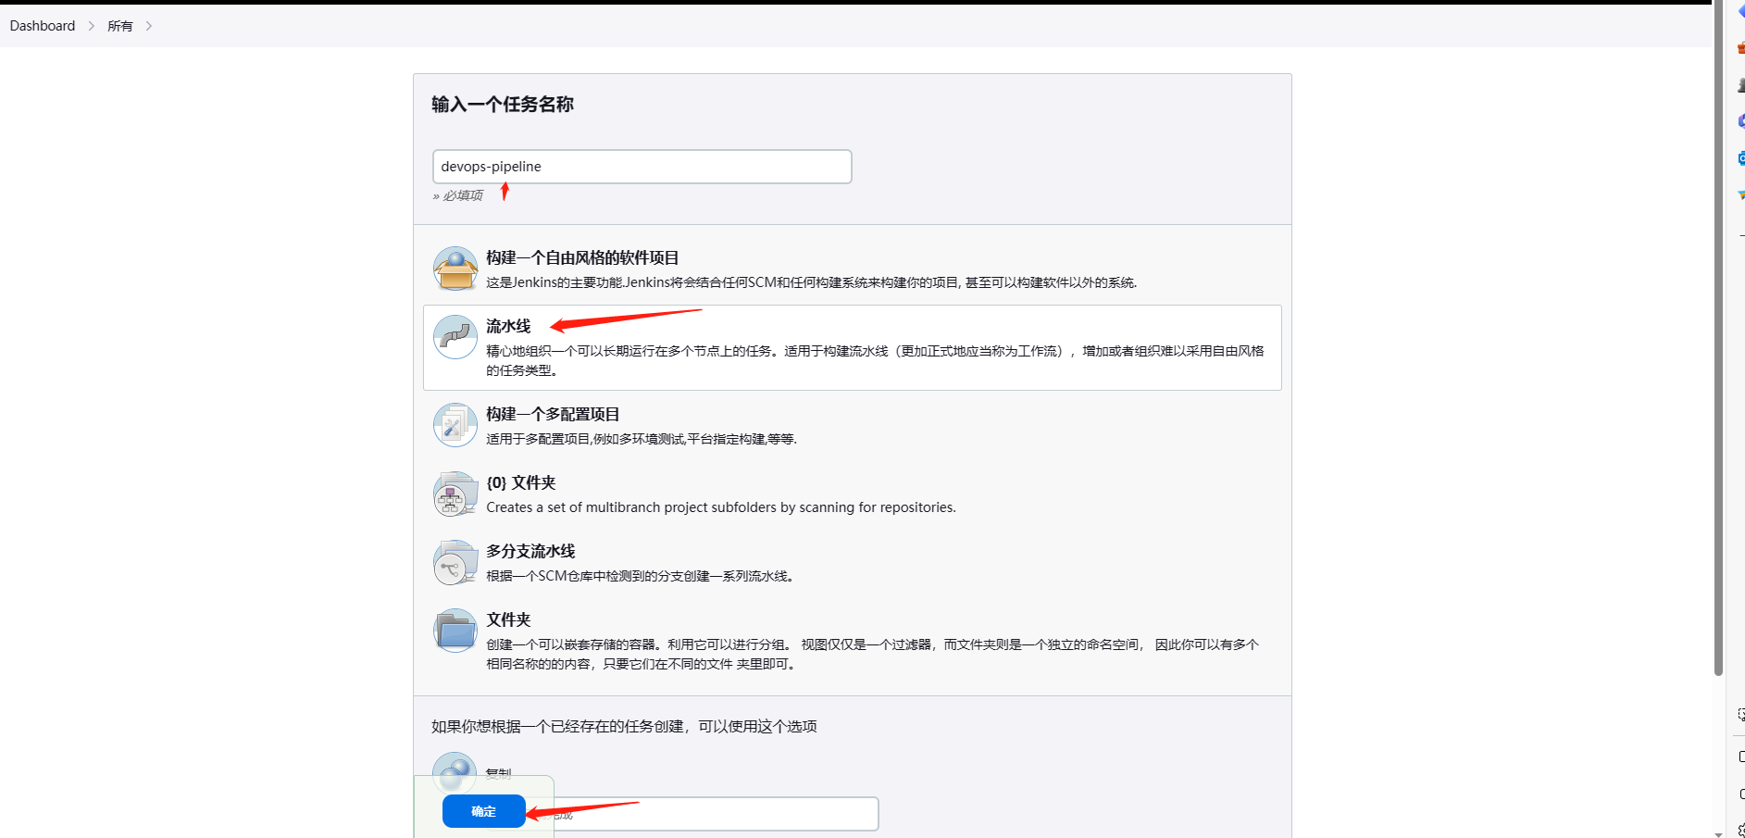The width and height of the screenshot is (1745, 838).
Task: Click the copy-from job name field
Action: (x=722, y=814)
